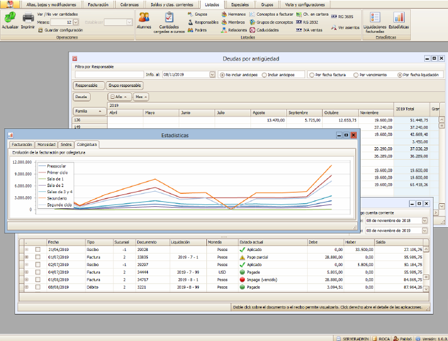Image resolution: width=448 pixels, height=341 pixels.
Task: Click the Imprimir printer icon
Action: click(28, 18)
